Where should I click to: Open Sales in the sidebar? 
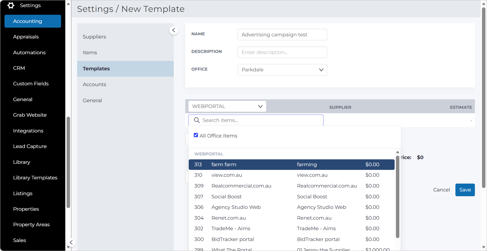pyautogui.click(x=19, y=240)
